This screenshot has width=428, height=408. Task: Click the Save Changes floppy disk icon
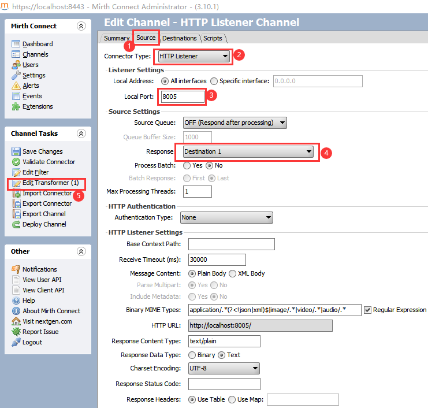pos(16,151)
